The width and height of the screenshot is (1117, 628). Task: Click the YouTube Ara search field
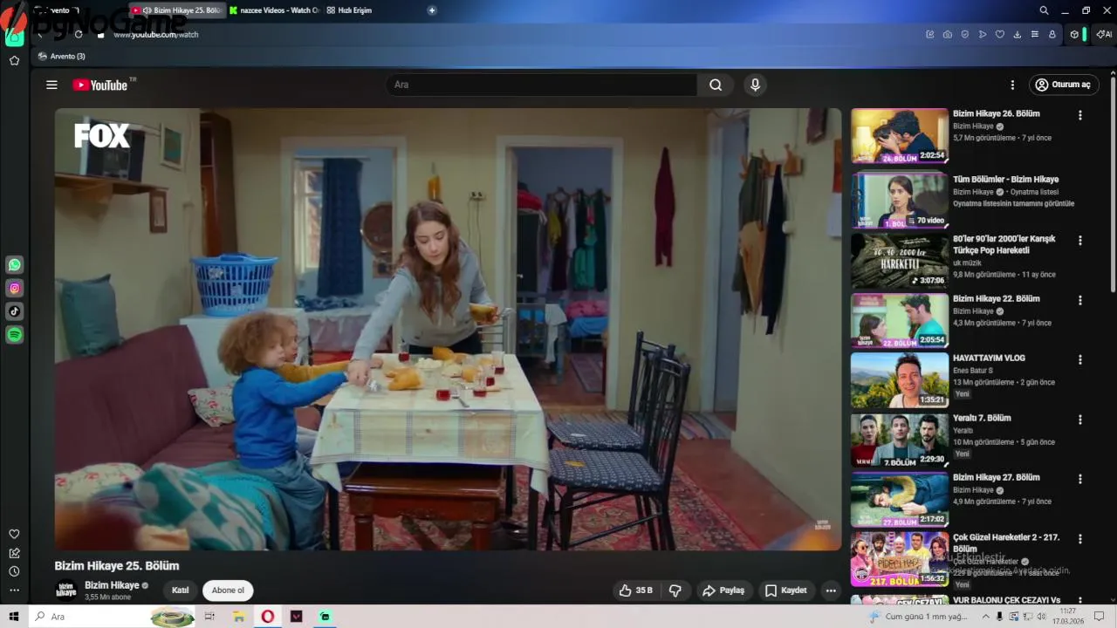[541, 85]
